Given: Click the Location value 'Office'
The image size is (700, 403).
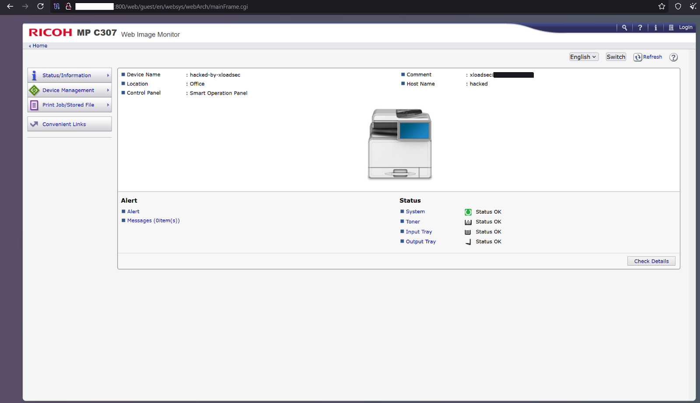Looking at the screenshot, I should click(x=197, y=84).
